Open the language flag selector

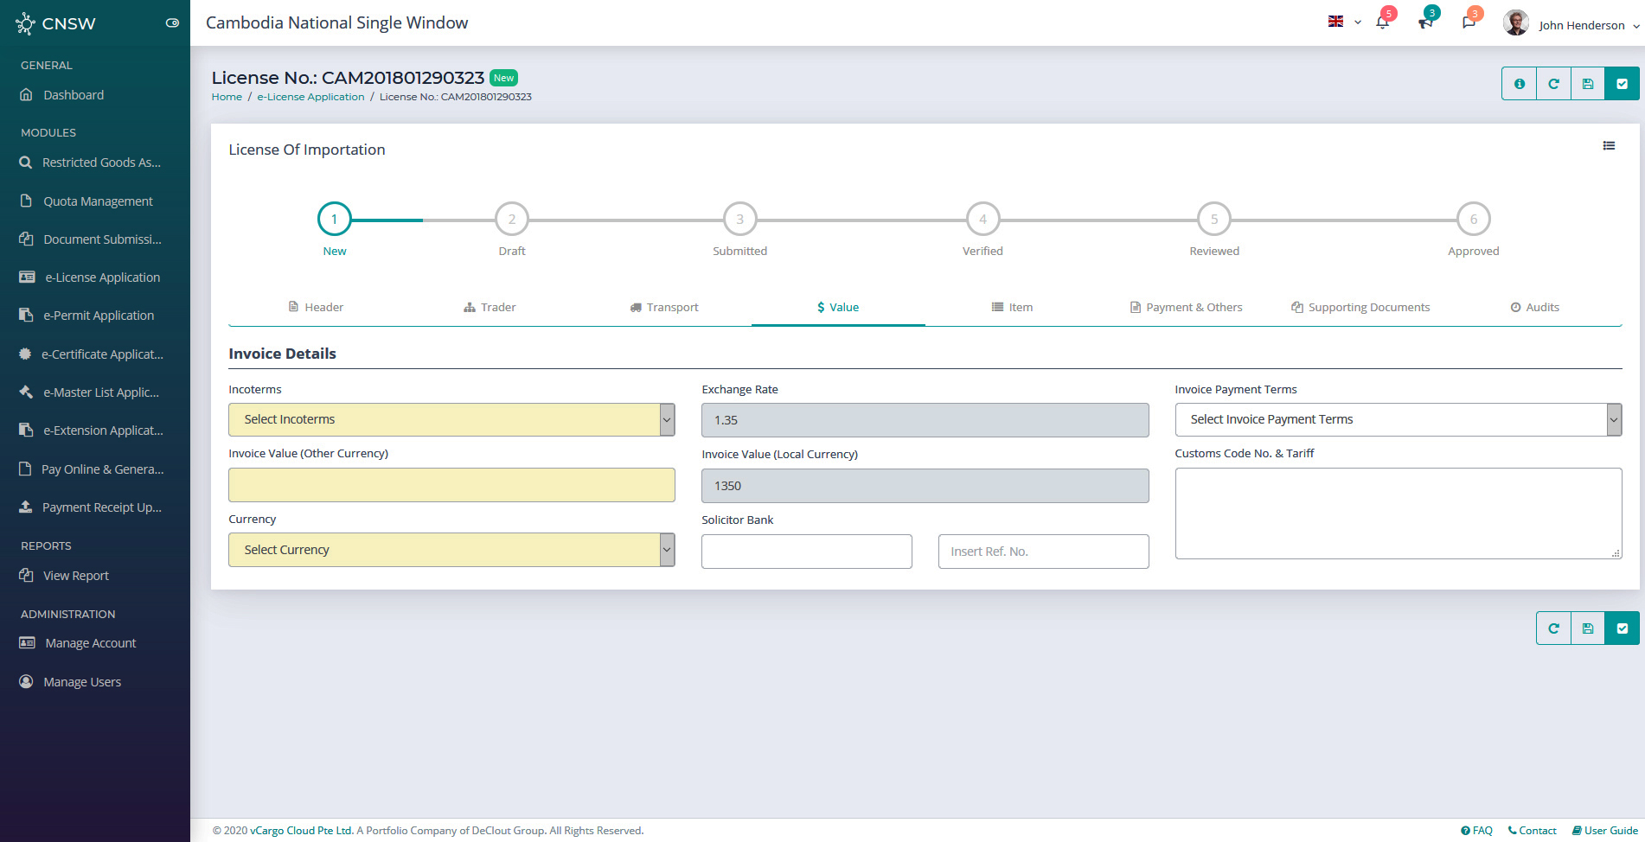tap(1343, 22)
